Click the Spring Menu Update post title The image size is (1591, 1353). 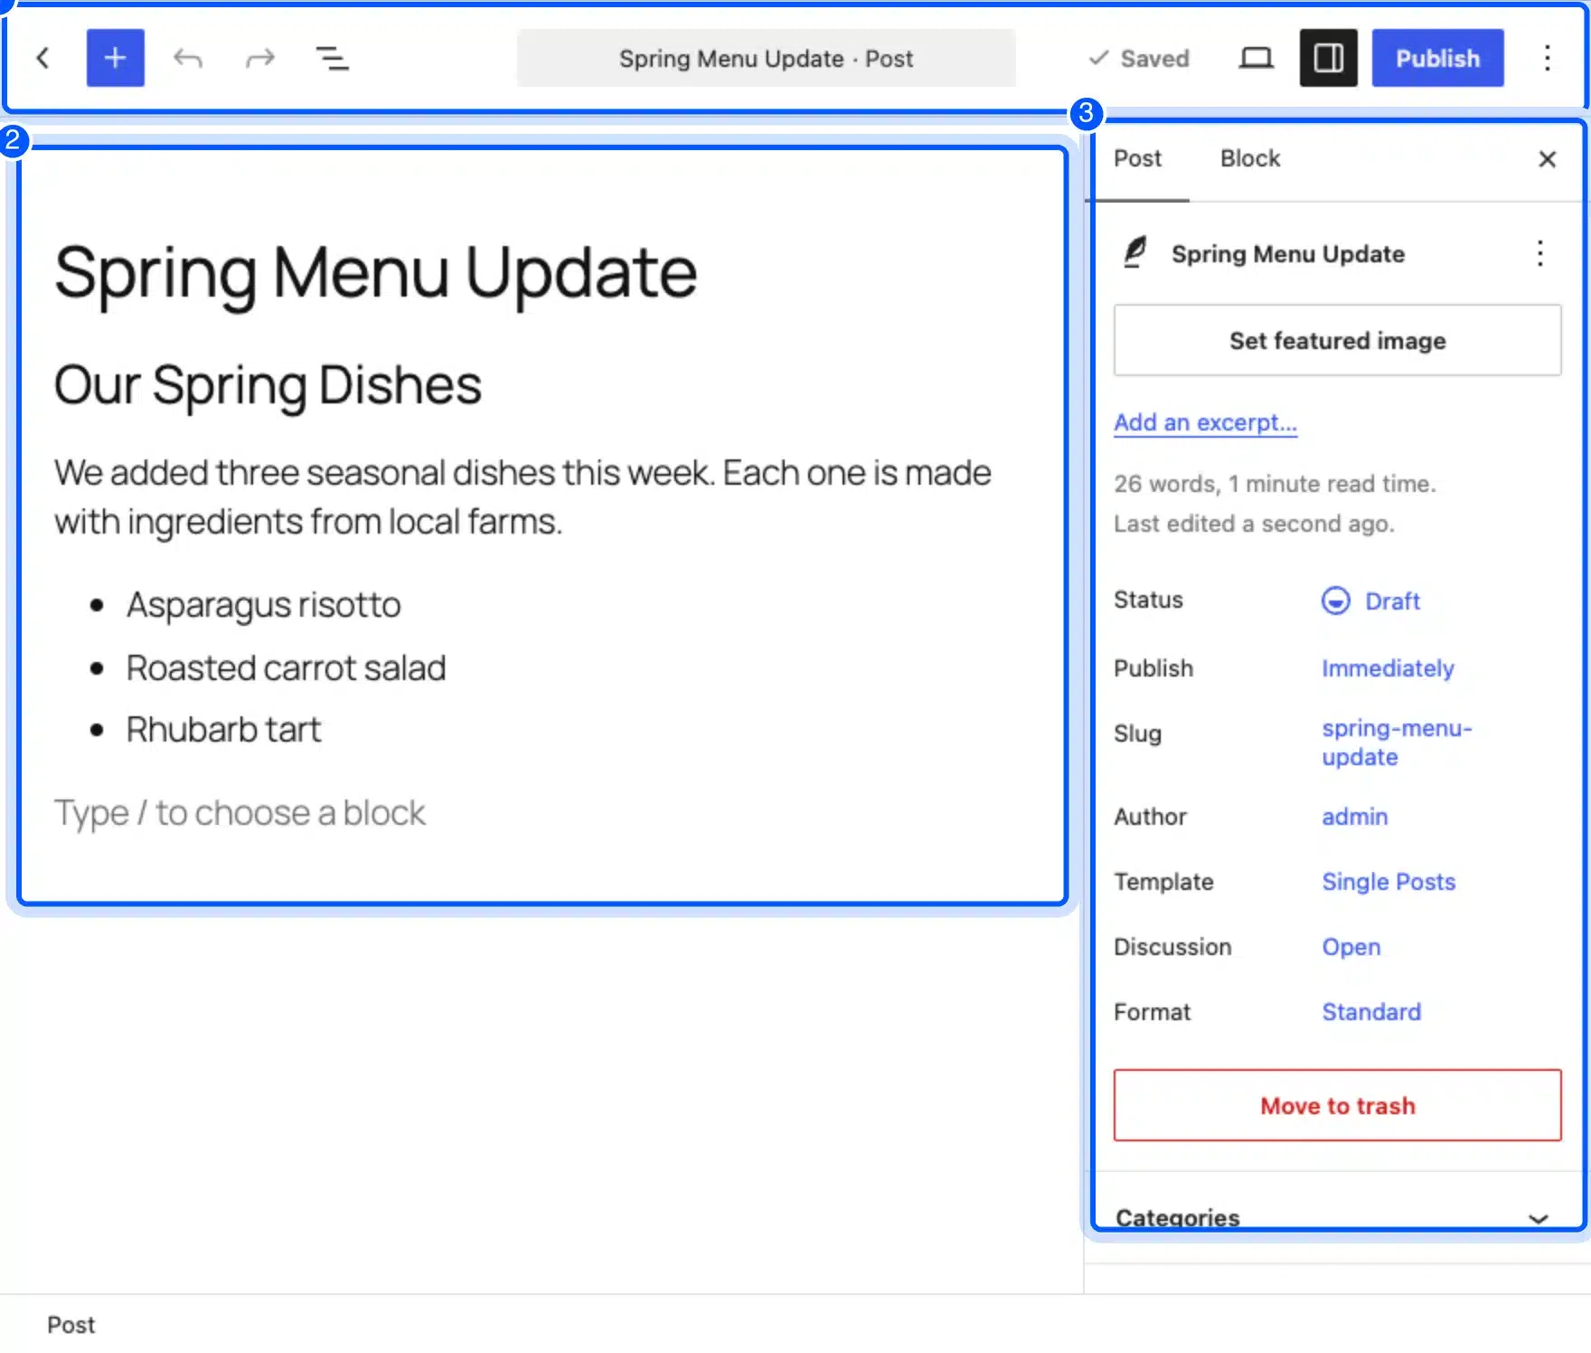[375, 271]
